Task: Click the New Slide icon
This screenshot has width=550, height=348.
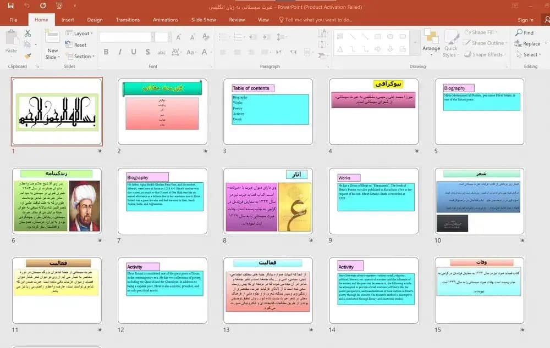Action: (x=53, y=37)
